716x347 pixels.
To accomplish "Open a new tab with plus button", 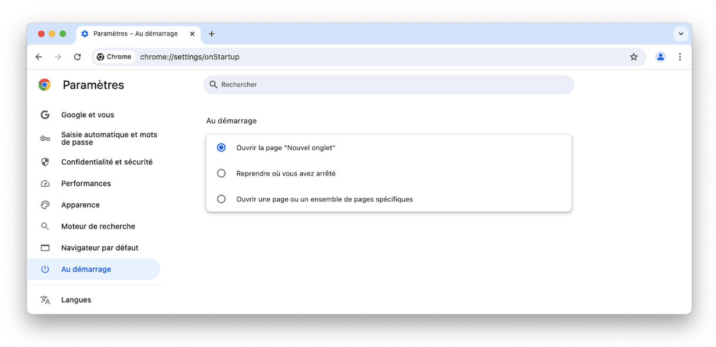I will 211,34.
